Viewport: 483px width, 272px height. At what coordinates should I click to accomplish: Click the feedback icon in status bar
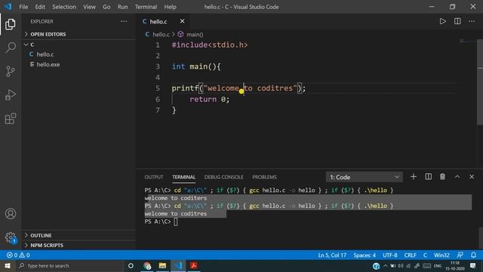point(460,255)
